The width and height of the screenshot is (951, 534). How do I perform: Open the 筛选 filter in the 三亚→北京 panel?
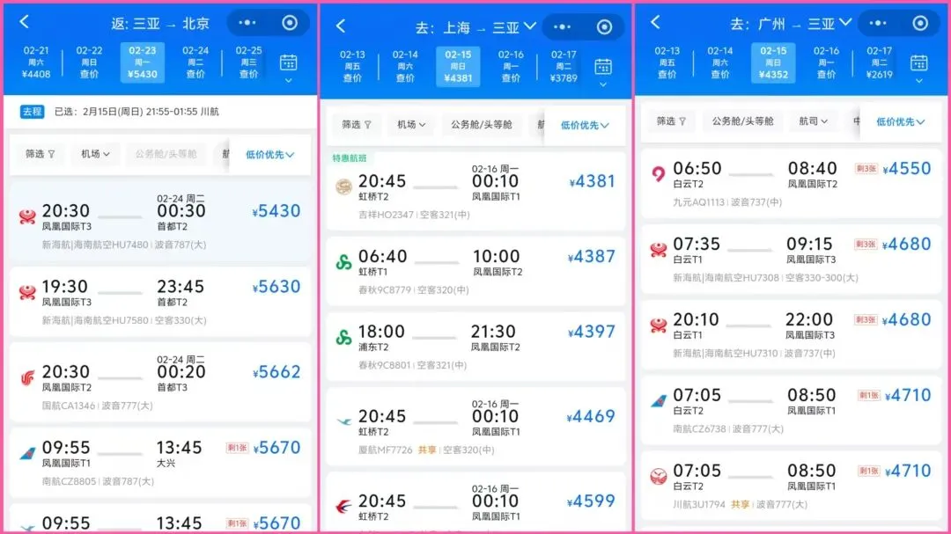click(x=40, y=154)
